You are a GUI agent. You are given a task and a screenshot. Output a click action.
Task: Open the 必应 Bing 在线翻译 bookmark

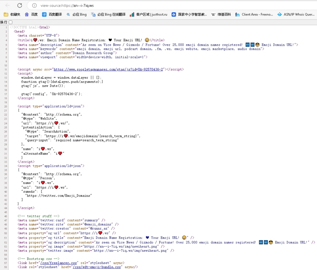point(108,14)
